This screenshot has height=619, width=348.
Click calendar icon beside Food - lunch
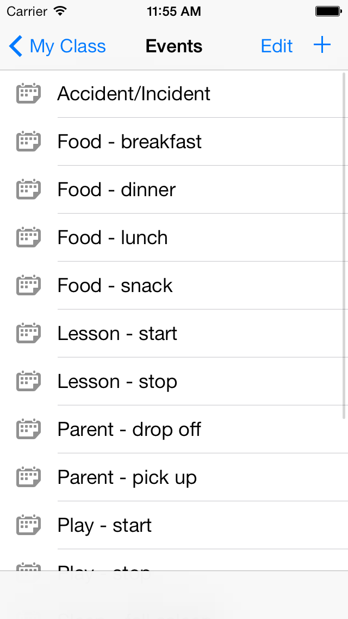click(x=28, y=237)
